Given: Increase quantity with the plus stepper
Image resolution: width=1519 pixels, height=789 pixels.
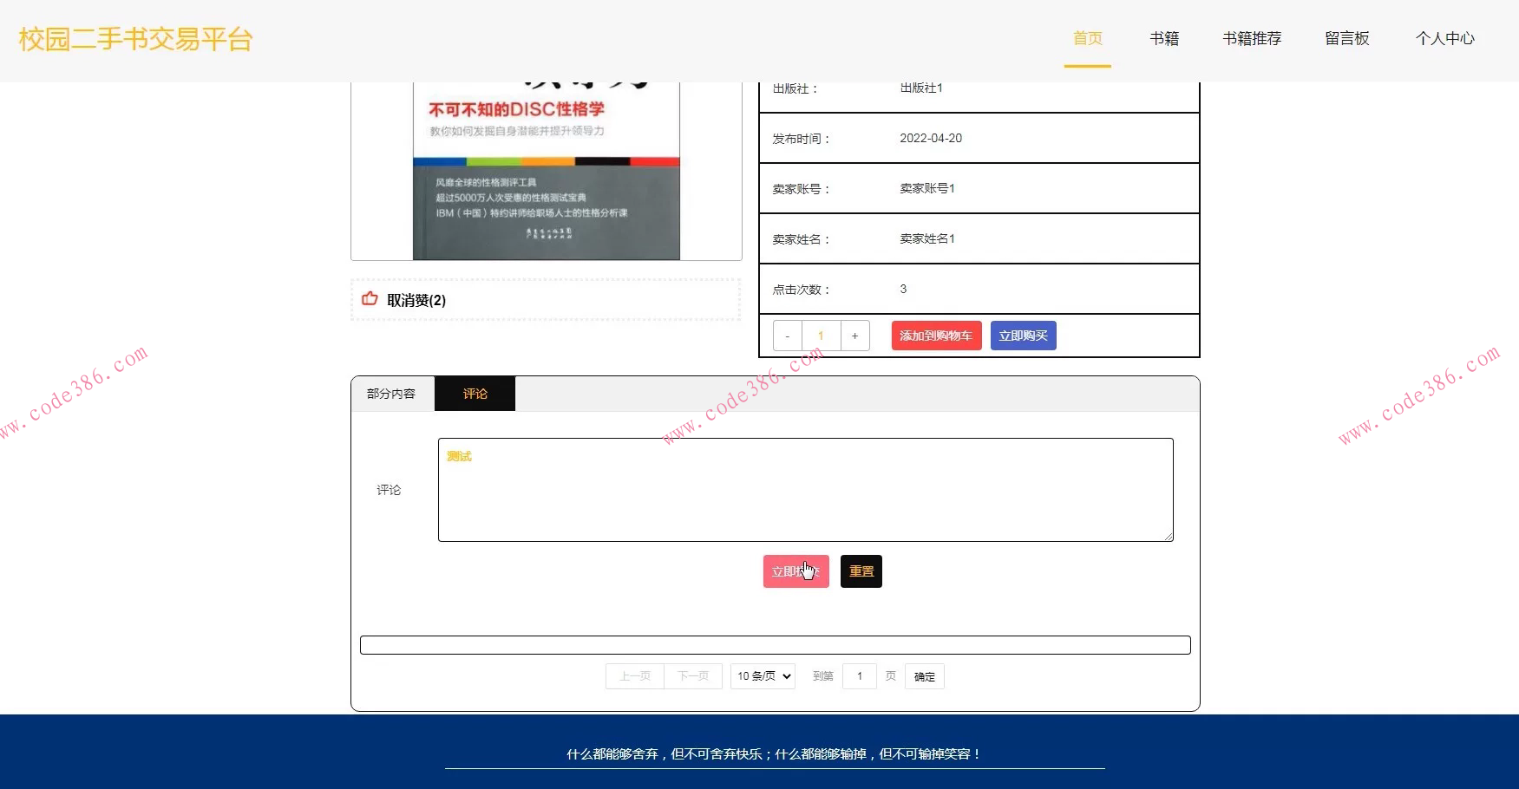Looking at the screenshot, I should [854, 336].
